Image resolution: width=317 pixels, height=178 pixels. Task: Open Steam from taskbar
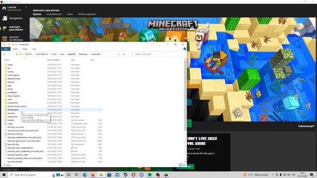tap(125, 175)
